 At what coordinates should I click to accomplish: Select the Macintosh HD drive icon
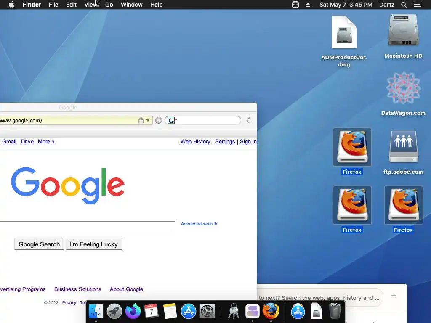[x=403, y=36]
